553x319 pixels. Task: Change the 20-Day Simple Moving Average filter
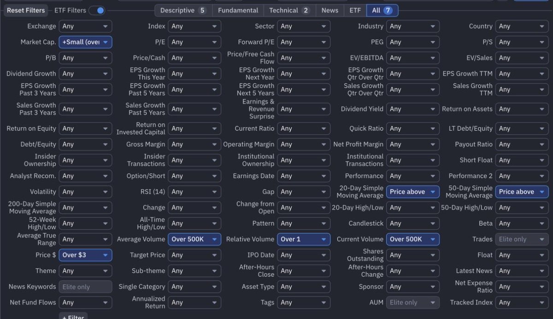point(413,192)
